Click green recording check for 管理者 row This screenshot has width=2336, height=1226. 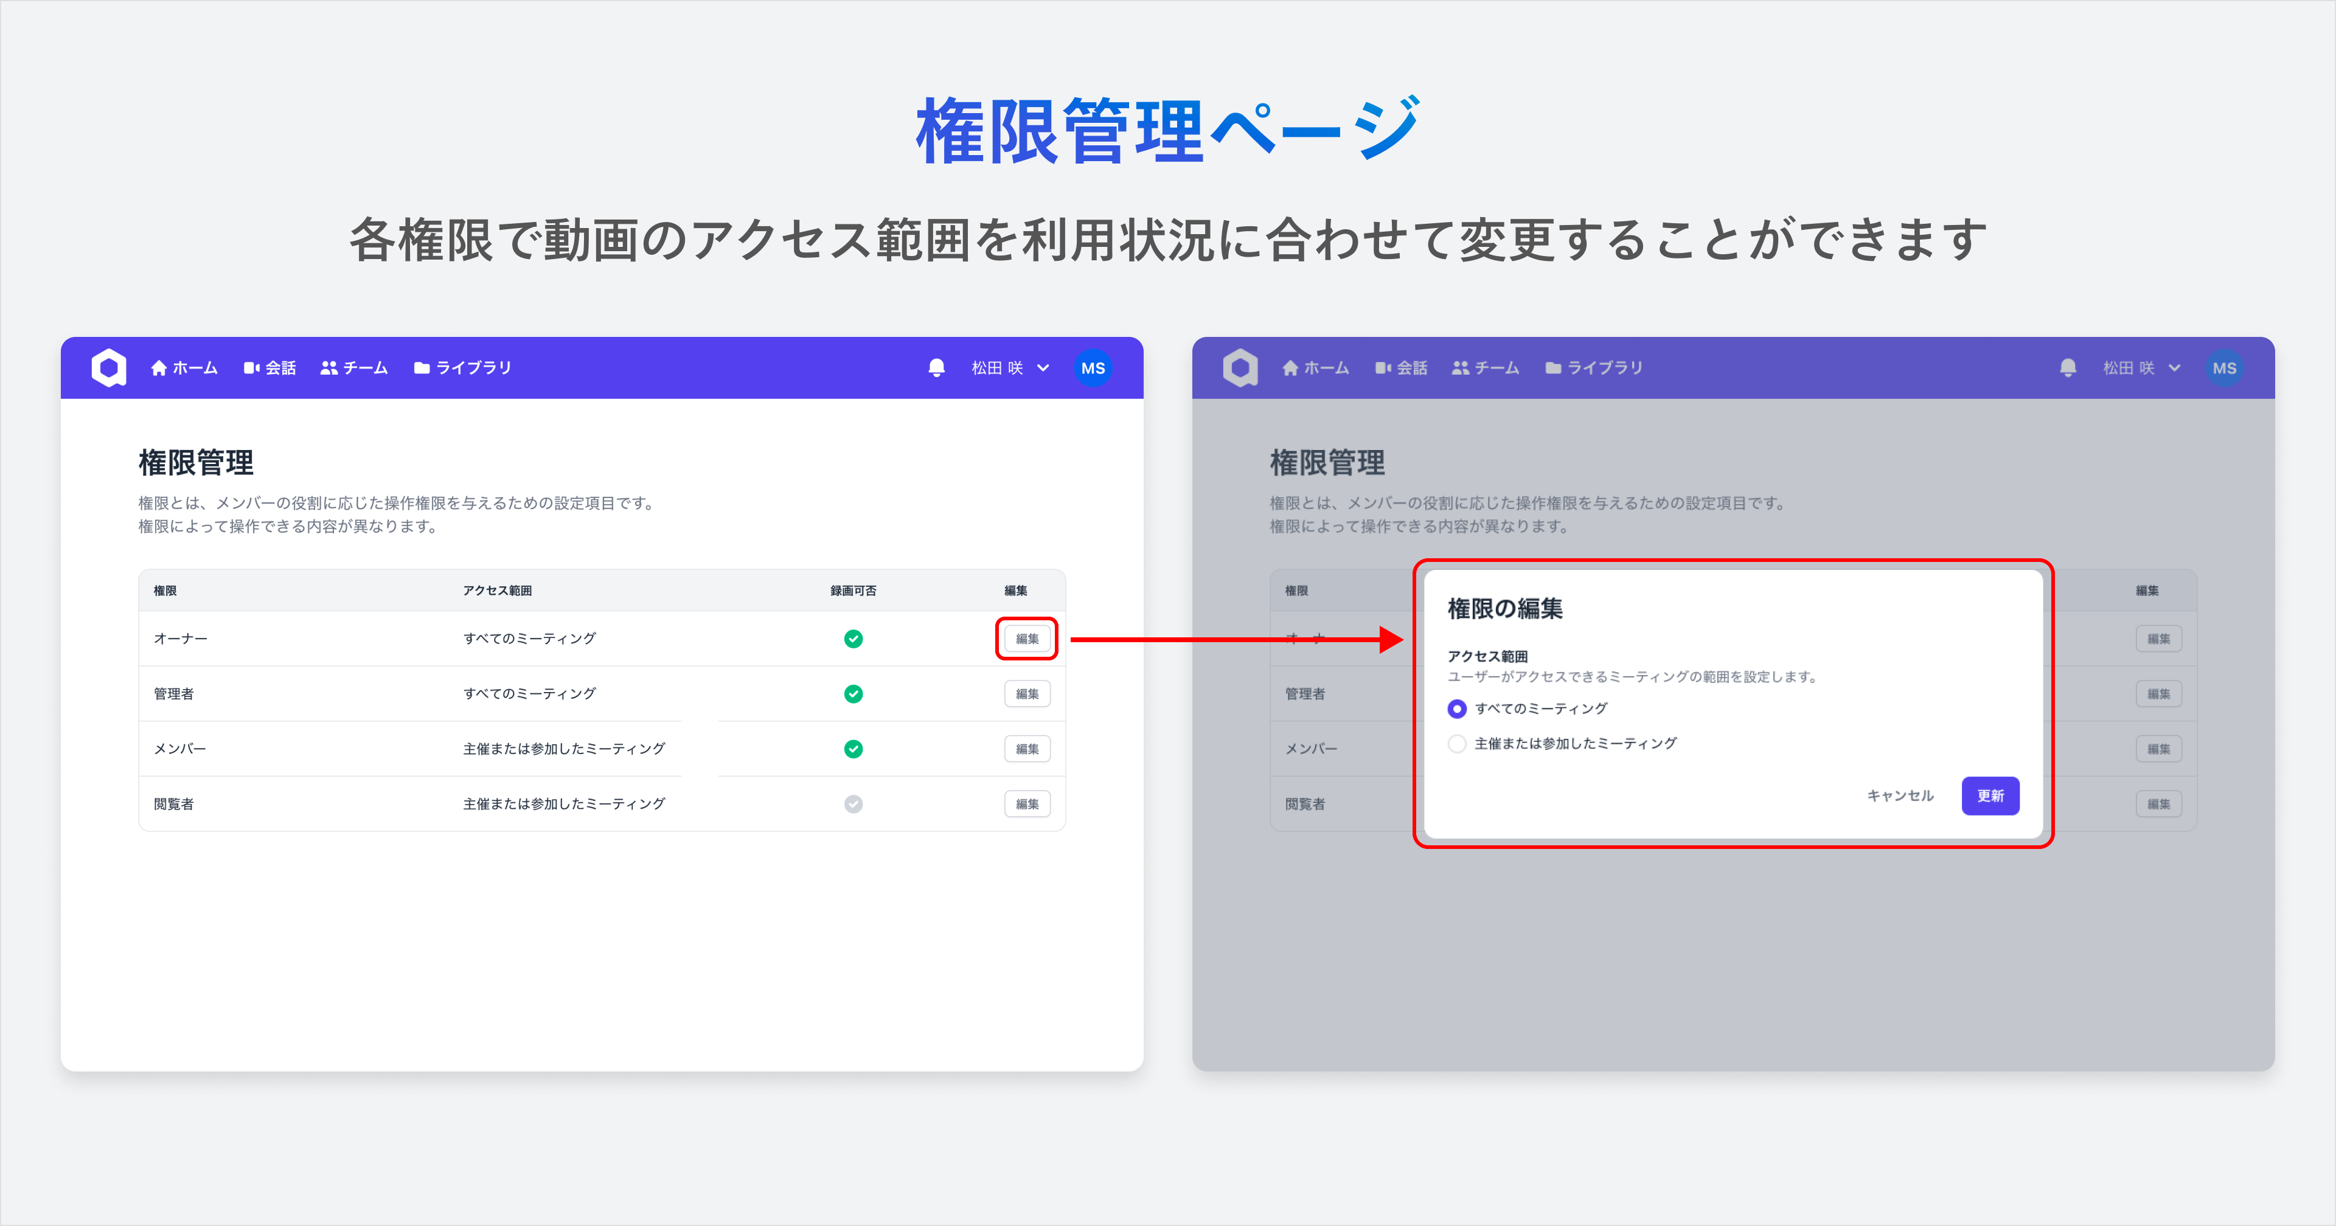[x=852, y=694]
